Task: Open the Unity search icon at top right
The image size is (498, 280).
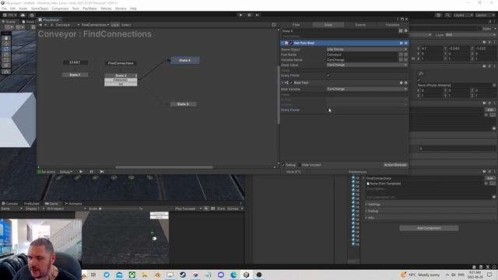Action: point(447,15)
